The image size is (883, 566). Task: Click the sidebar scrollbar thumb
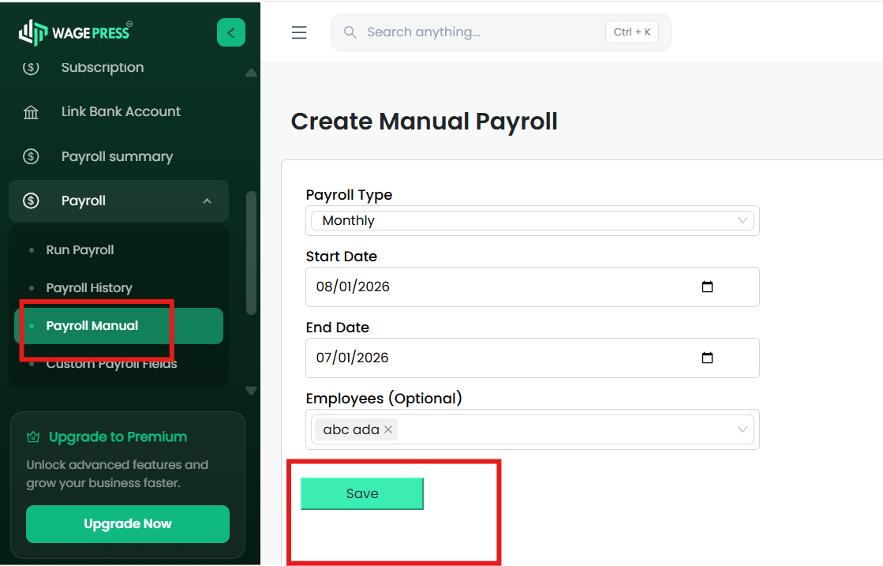(251, 253)
